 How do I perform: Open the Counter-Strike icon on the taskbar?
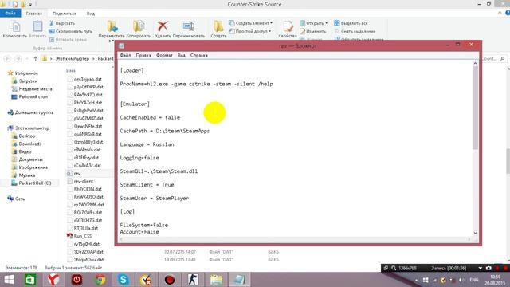point(193,280)
